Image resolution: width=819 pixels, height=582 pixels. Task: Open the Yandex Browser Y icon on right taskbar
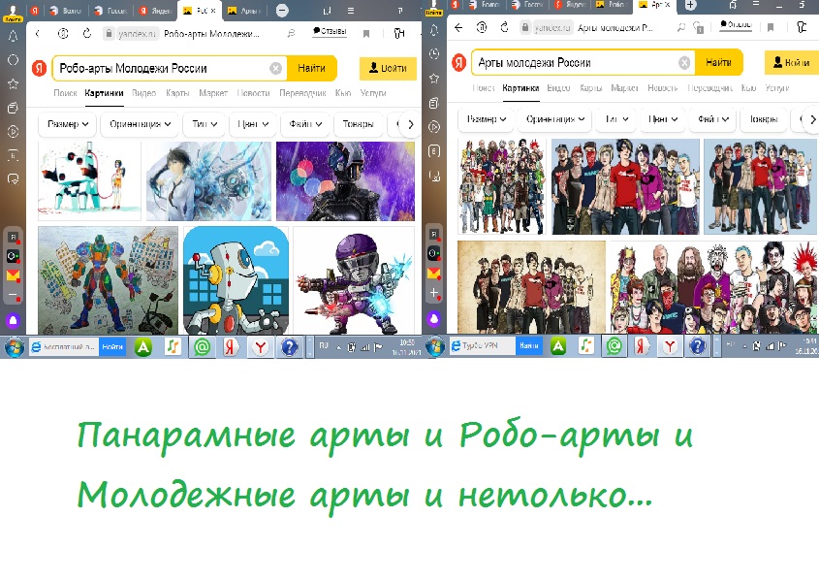click(x=670, y=345)
